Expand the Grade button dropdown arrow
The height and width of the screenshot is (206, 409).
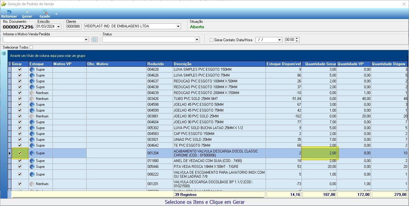[56, 14]
